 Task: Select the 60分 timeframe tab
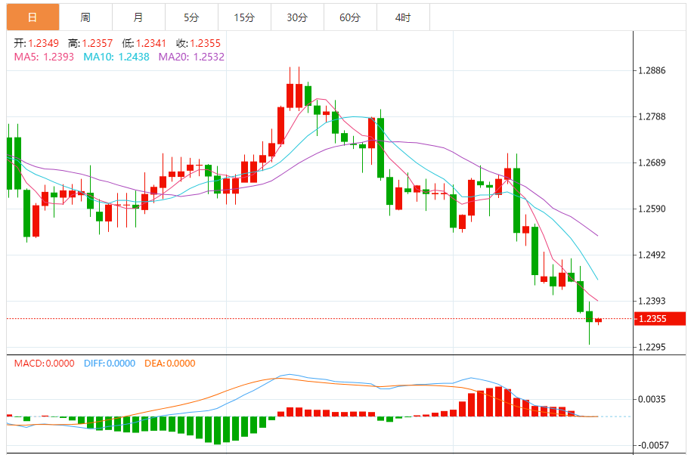pos(350,17)
